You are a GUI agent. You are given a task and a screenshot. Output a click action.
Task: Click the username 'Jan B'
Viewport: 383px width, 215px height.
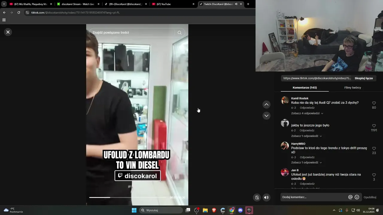[x=295, y=170]
